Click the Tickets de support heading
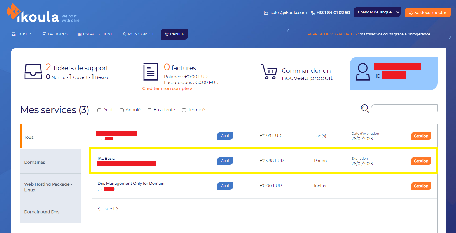The height and width of the screenshot is (233, 456). click(77, 68)
